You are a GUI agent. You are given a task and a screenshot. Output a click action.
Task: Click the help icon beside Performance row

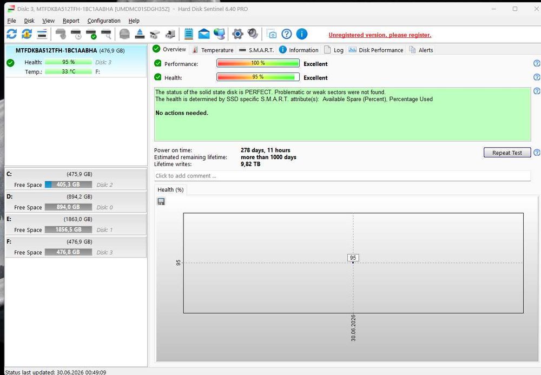click(x=537, y=63)
